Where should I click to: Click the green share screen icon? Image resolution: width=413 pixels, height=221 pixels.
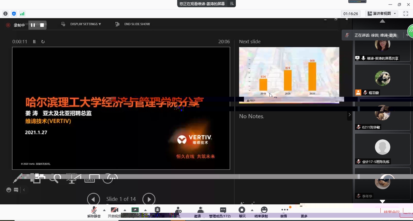(x=135, y=210)
